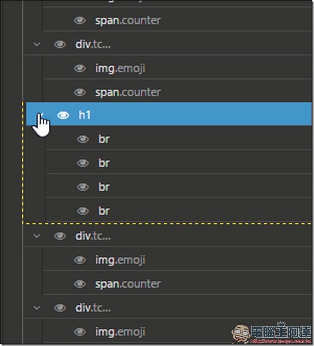Click the cartoon face watermark logo
This screenshot has width=314, height=346.
pyautogui.click(x=241, y=334)
